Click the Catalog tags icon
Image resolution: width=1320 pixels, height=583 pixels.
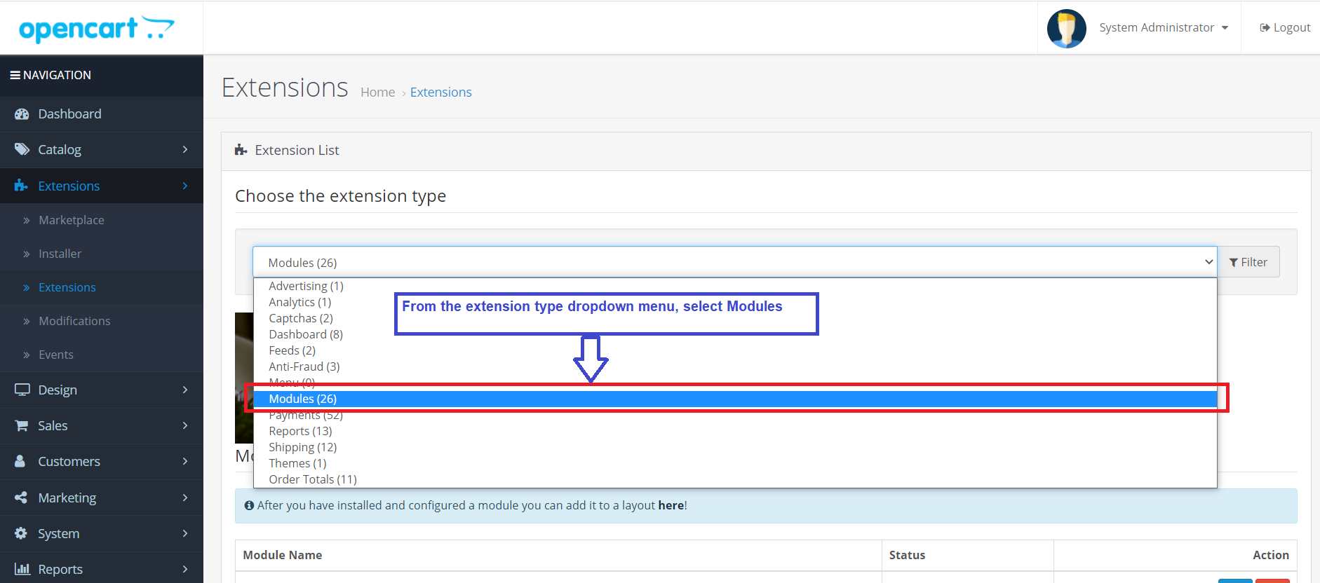coord(22,149)
